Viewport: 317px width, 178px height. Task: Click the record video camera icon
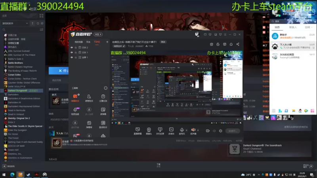(208, 131)
